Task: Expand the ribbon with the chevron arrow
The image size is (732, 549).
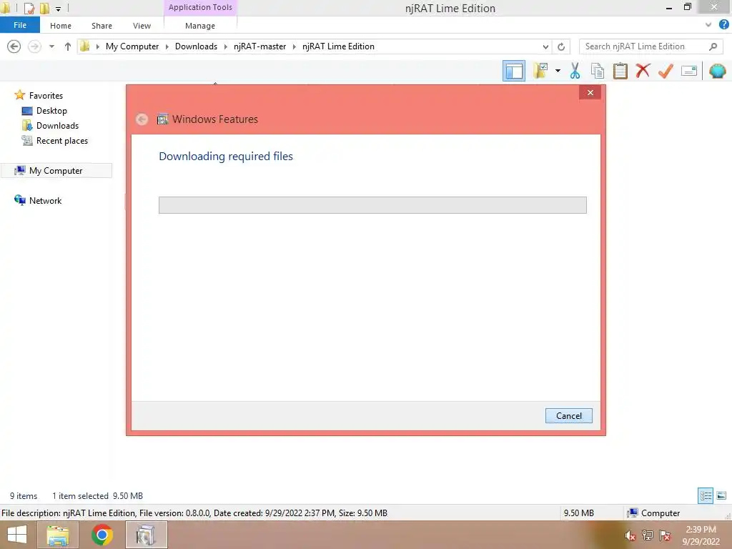Action: pos(708,25)
